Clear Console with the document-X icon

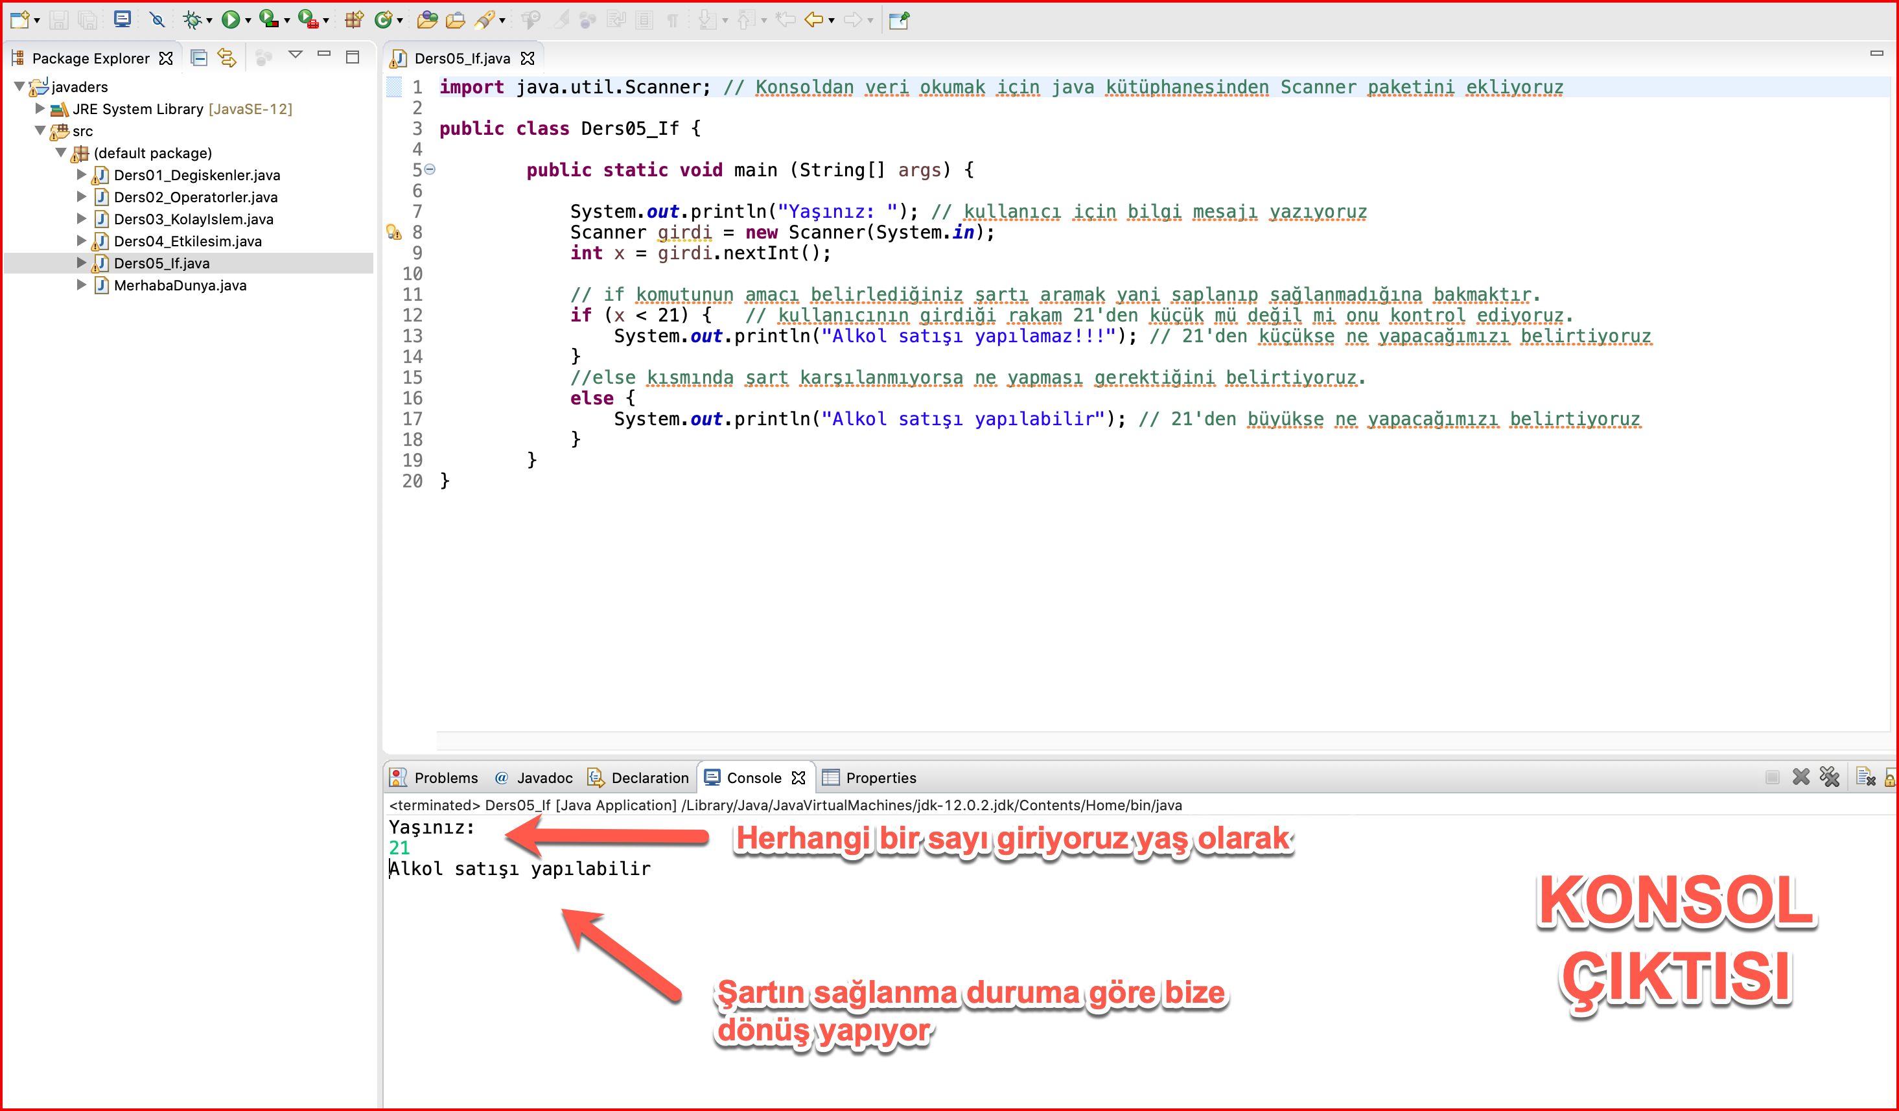(1866, 777)
